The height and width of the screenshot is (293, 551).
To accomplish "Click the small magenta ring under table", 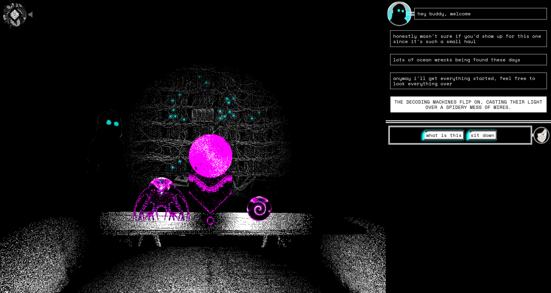I will click(210, 220).
